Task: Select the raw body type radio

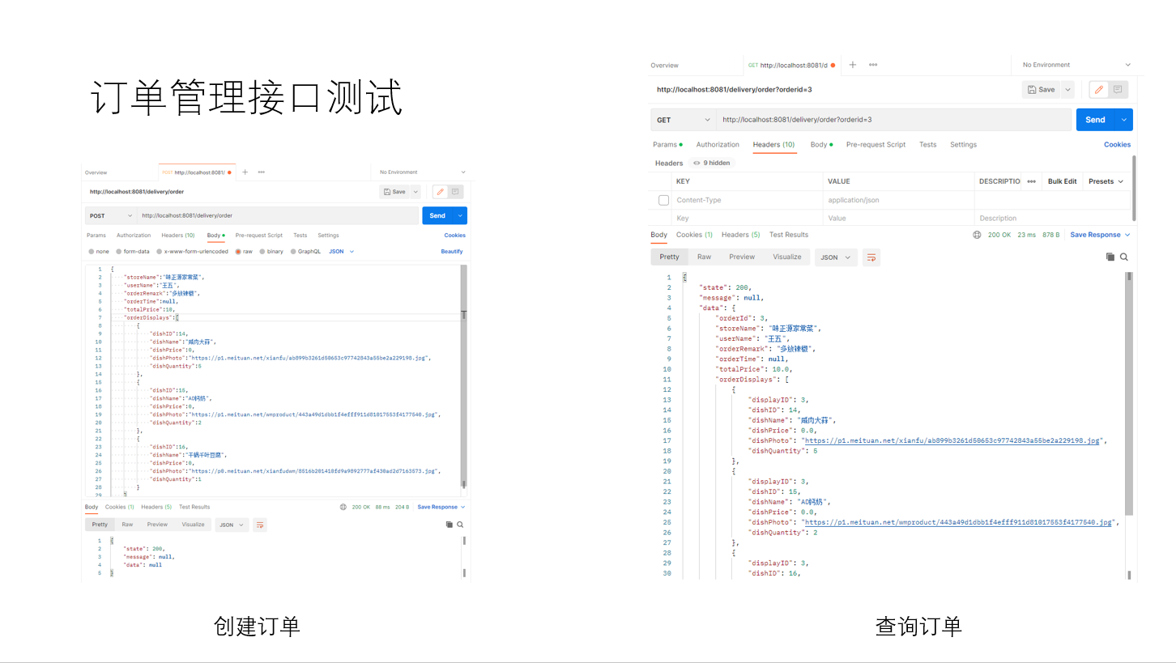Action: point(238,252)
